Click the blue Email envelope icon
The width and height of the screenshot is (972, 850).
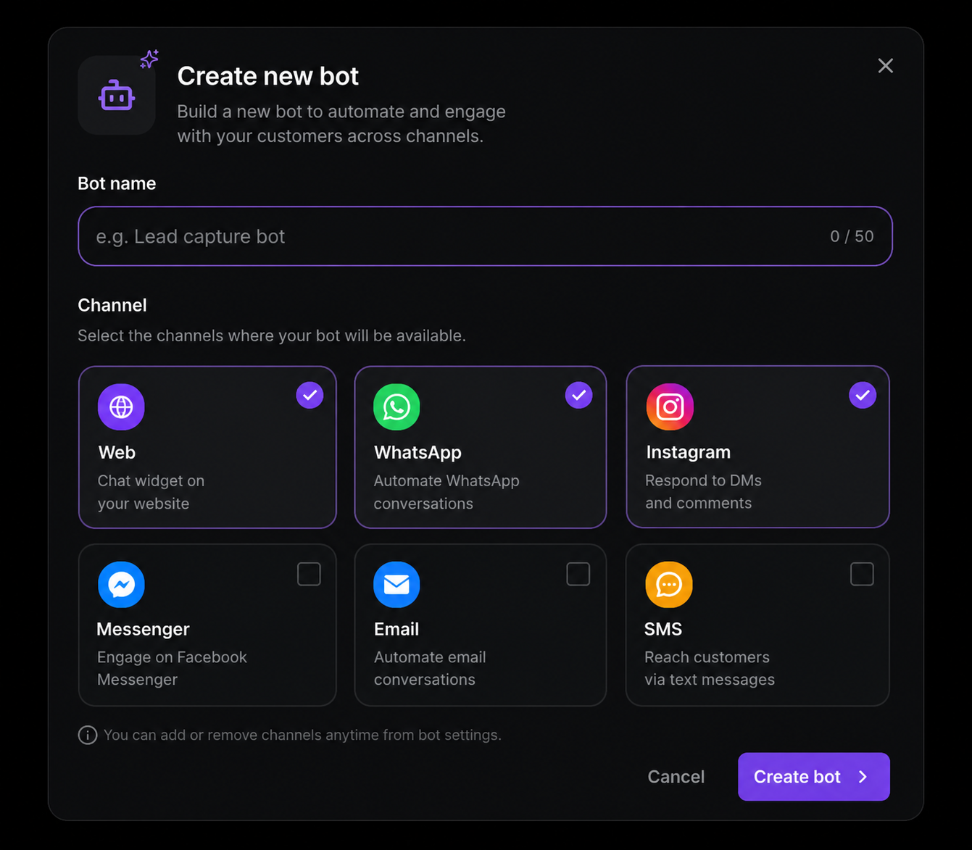(396, 584)
